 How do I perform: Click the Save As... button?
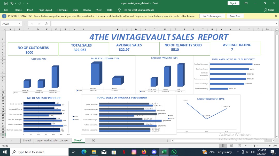[235, 16]
